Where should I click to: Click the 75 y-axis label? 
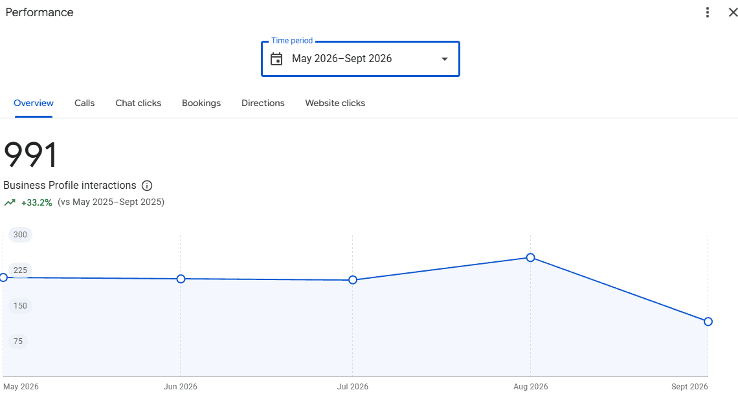coord(18,341)
